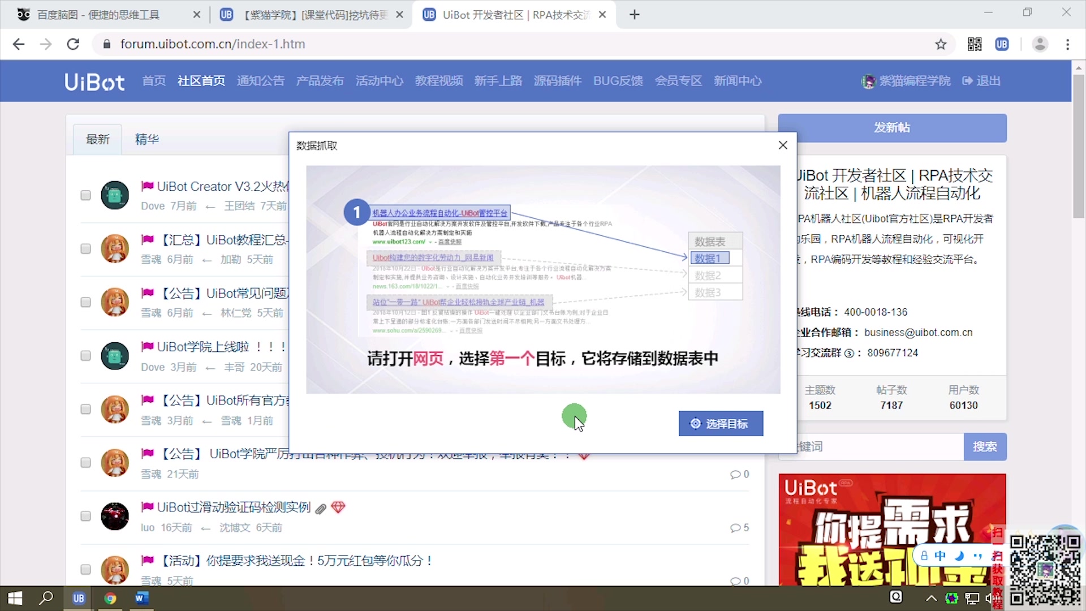This screenshot has height=611, width=1086.
Task: Reload the current page
Action: (x=73, y=44)
